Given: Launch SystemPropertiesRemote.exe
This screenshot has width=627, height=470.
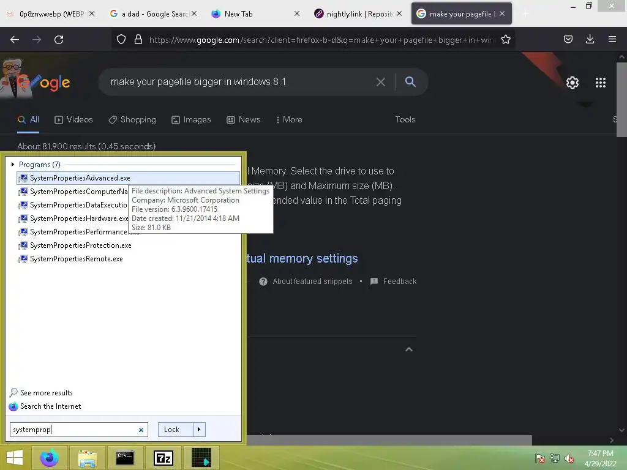Looking at the screenshot, I should tap(71, 259).
